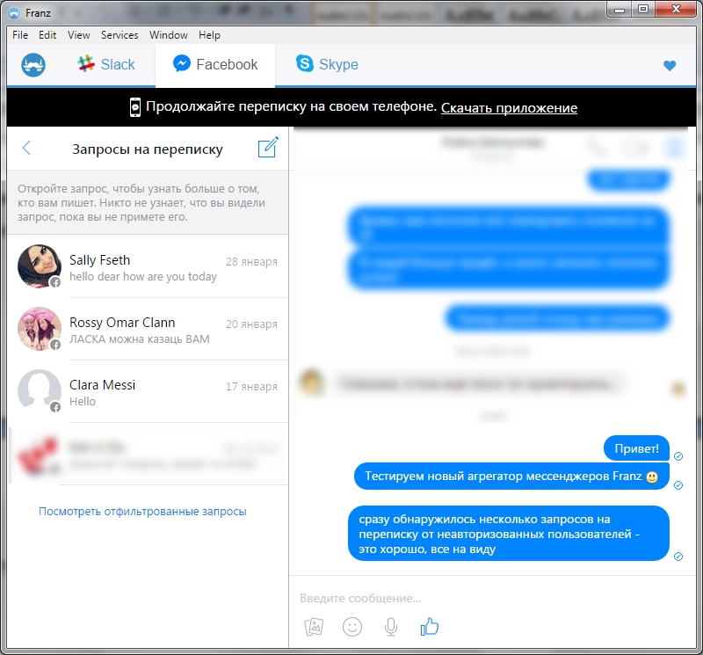
Task: Click the сразу обнаружилось message bubble
Action: (509, 534)
